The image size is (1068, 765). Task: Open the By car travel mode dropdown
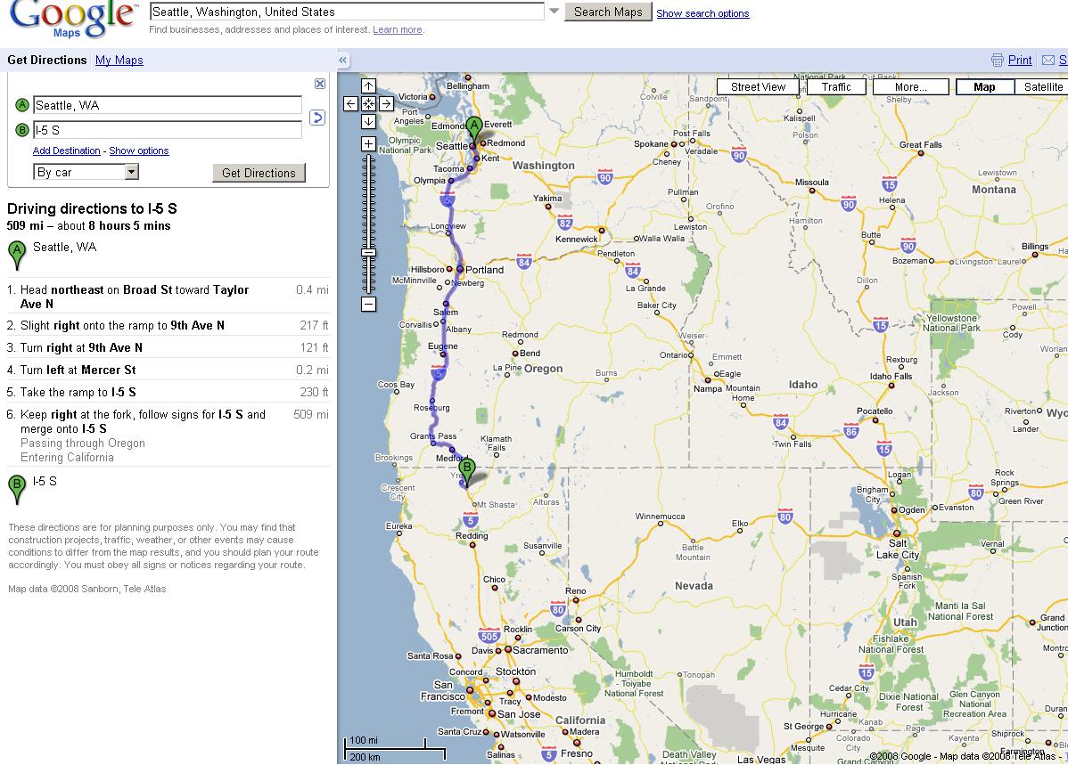(86, 172)
